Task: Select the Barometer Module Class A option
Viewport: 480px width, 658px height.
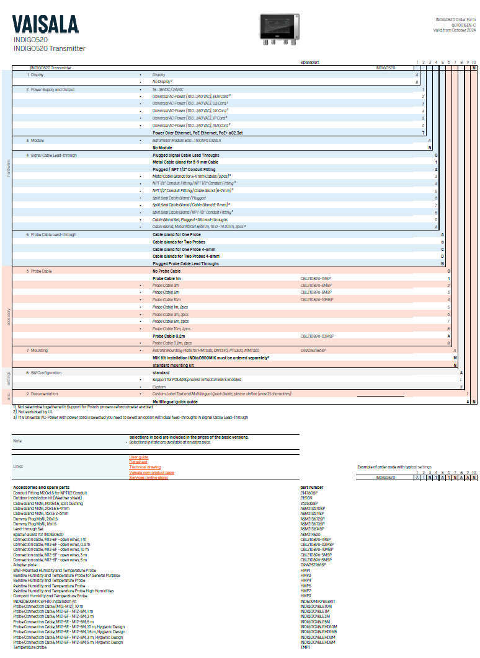Action: 187,141
